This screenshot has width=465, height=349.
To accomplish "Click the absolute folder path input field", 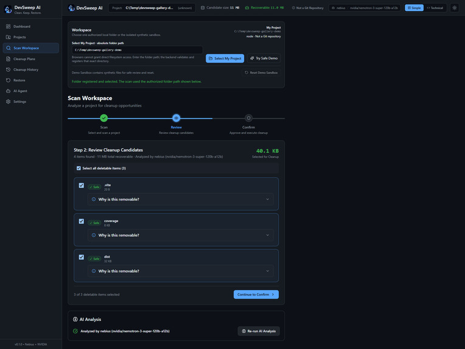I will 138,50.
